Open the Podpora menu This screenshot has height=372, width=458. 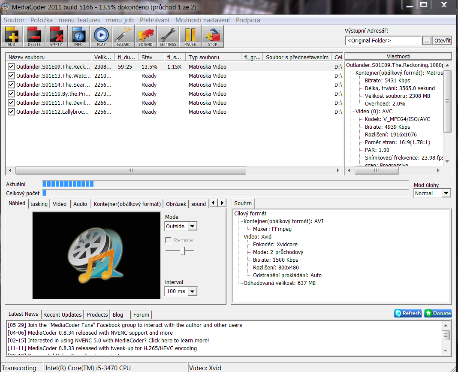pos(248,20)
